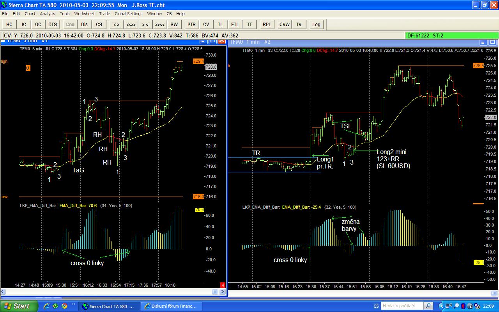499x312 pixels.
Task: Click the orange 729.4 price label
Action: 198,61
